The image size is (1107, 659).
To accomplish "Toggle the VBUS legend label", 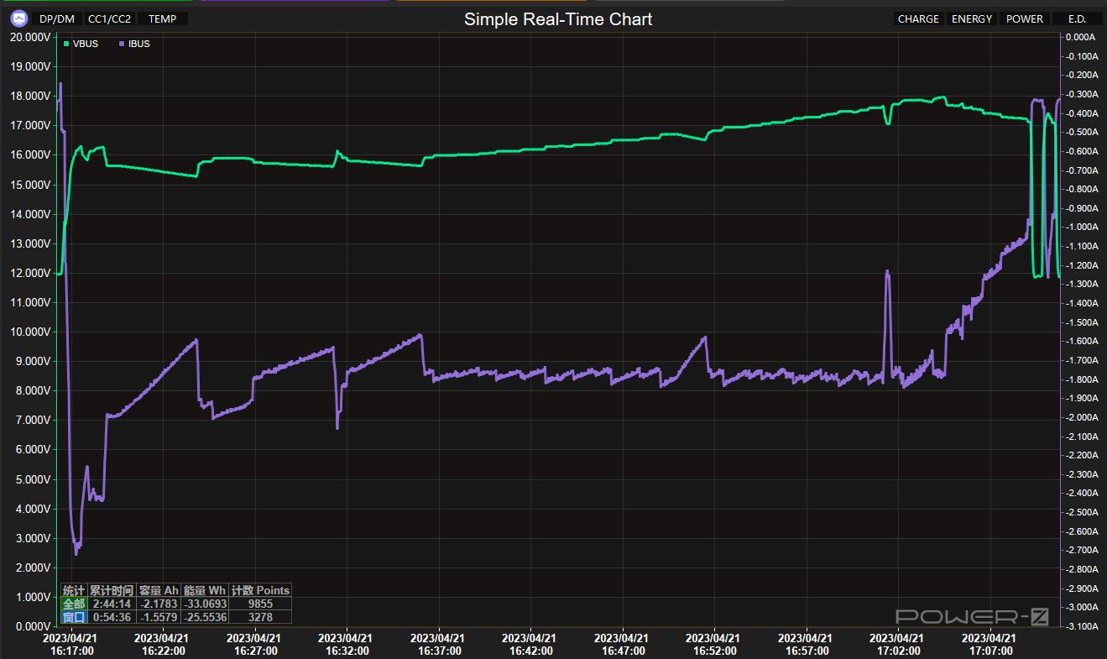I will pos(86,44).
